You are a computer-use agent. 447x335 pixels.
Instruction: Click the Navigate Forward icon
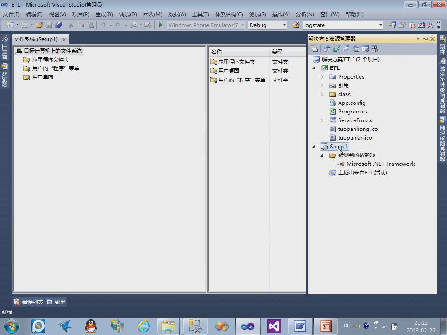148,25
